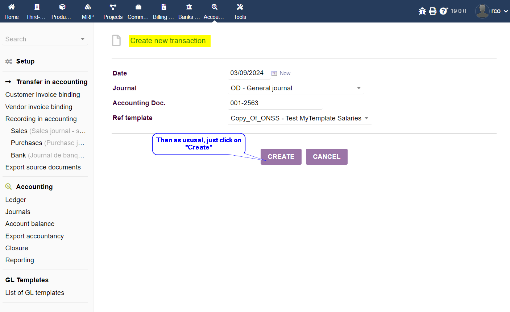The width and height of the screenshot is (510, 312).
Task: Open the MRP module icon
Action: coord(88,7)
